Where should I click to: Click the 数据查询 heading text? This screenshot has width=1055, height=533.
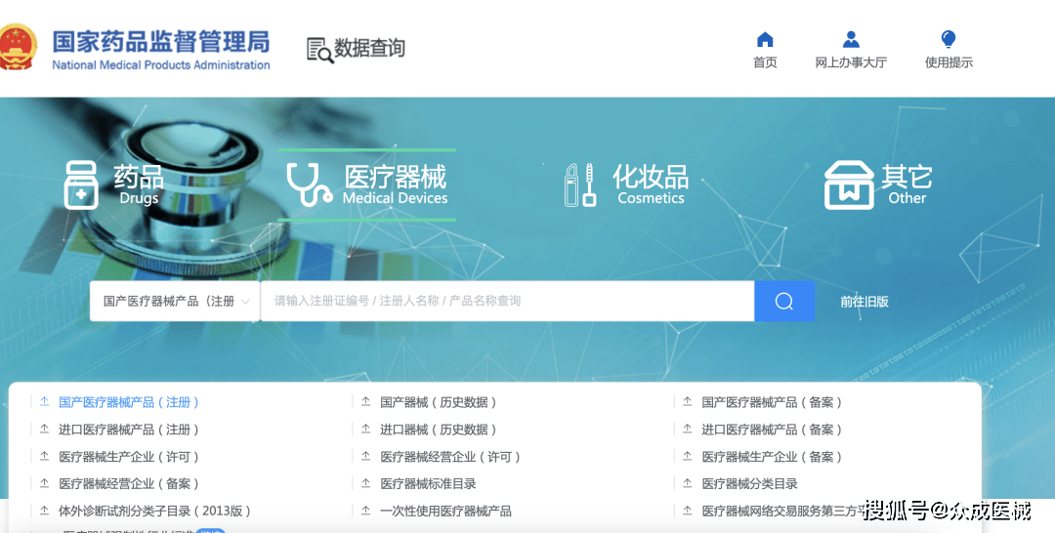click(x=369, y=48)
